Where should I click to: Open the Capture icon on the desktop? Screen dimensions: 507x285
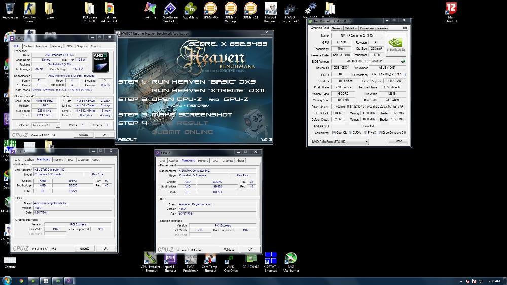(10, 262)
